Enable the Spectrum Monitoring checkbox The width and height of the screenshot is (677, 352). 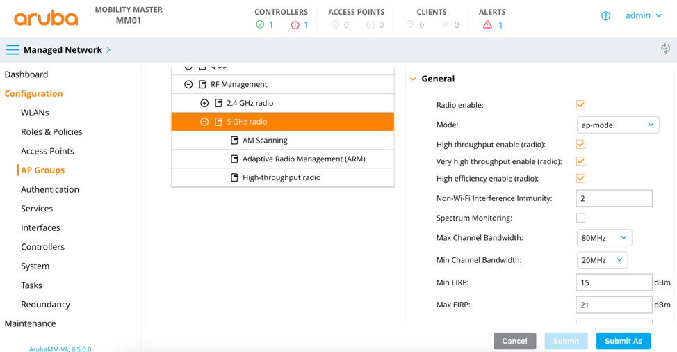580,218
